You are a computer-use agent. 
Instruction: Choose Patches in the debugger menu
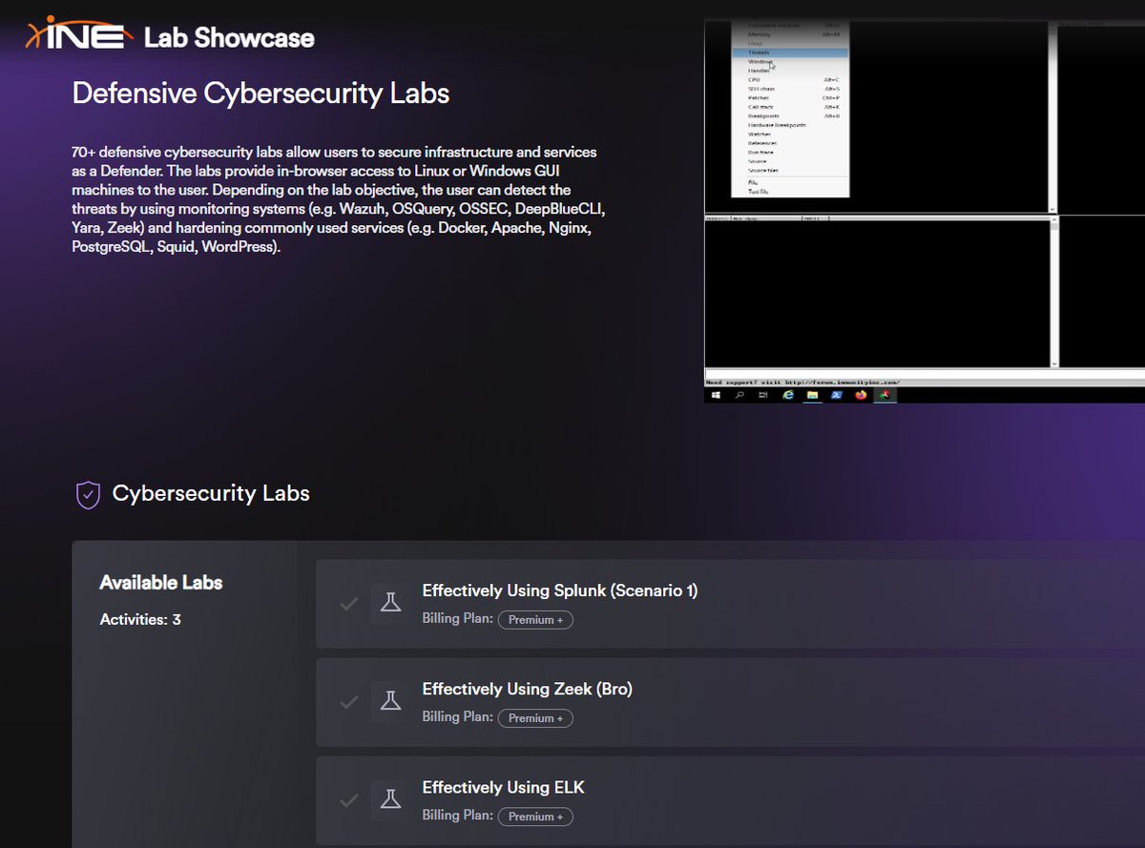coord(790,97)
